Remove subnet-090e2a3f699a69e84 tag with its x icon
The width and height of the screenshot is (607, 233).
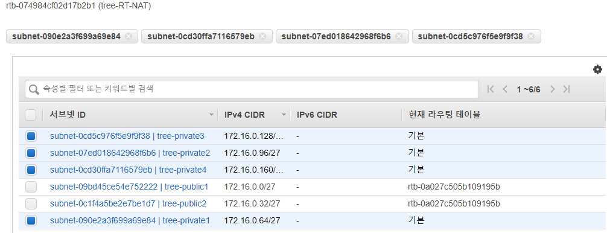129,36
